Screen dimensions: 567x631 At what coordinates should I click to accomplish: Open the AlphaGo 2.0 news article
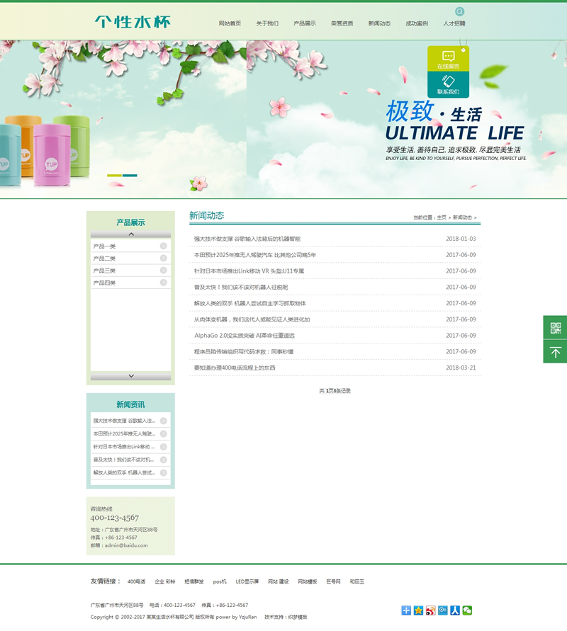[x=244, y=336]
